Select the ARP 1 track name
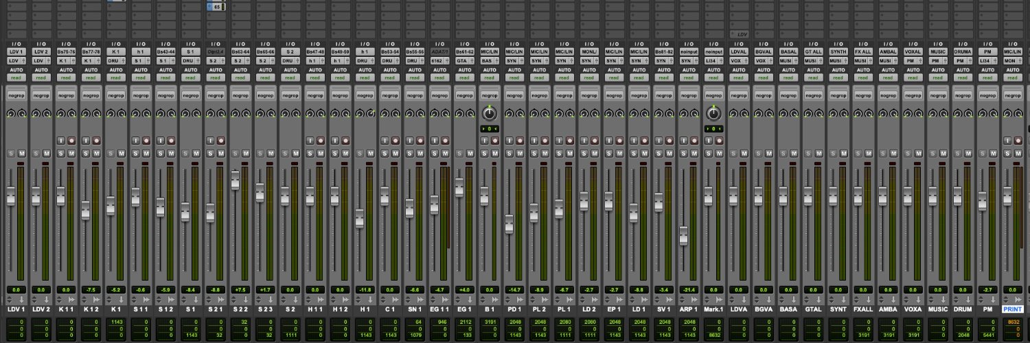 coord(688,310)
